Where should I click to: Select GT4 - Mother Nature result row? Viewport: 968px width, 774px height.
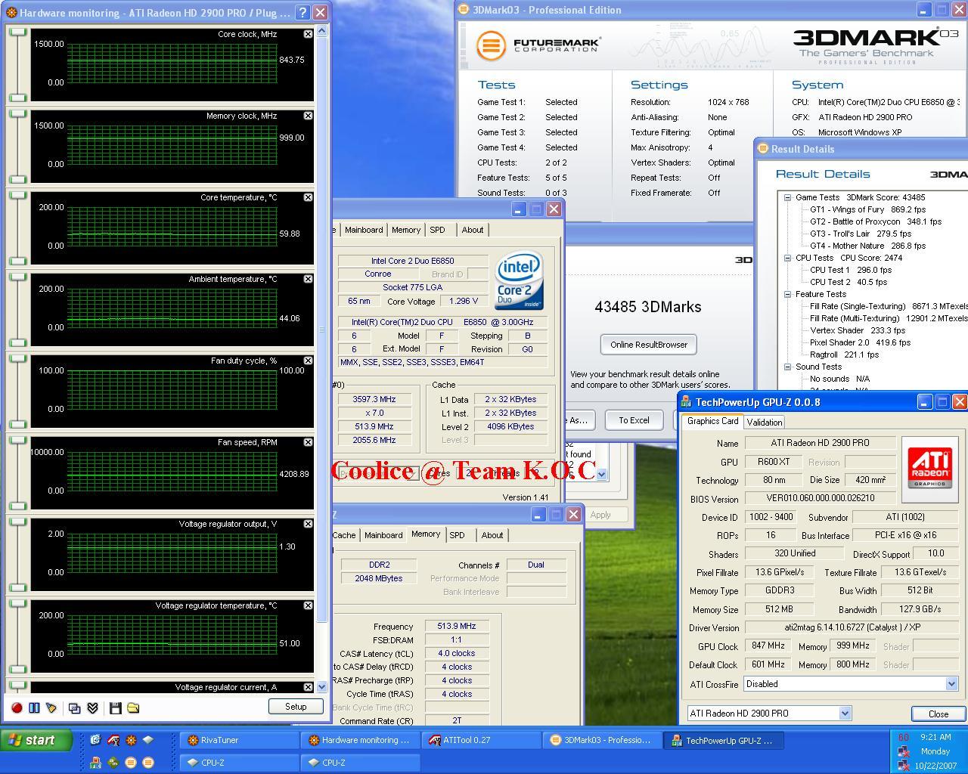pos(867,246)
